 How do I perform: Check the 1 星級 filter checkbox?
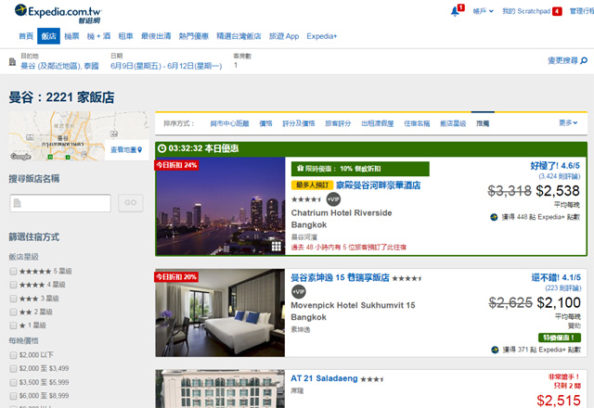13,325
